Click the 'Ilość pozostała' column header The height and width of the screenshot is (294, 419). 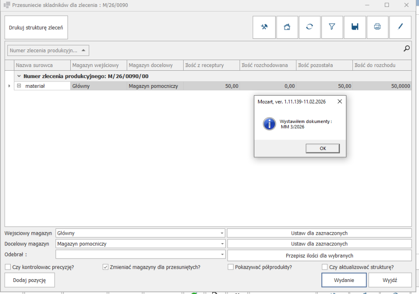click(x=324, y=65)
